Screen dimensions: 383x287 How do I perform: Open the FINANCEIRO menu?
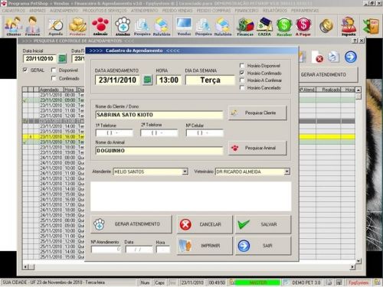click(x=247, y=11)
